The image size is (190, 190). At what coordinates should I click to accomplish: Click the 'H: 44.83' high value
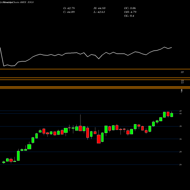point(100,8)
